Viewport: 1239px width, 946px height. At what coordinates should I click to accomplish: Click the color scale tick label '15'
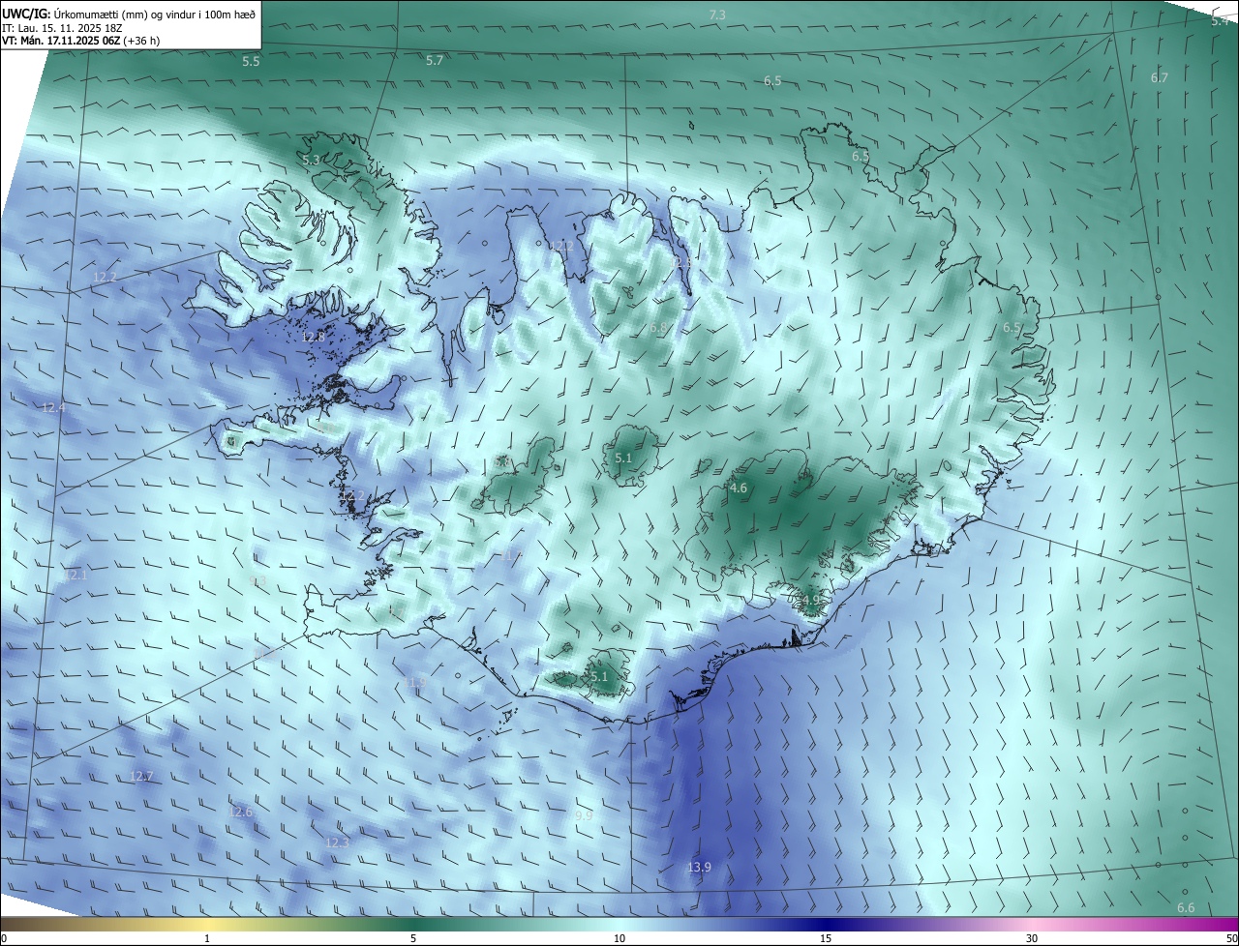826,938
